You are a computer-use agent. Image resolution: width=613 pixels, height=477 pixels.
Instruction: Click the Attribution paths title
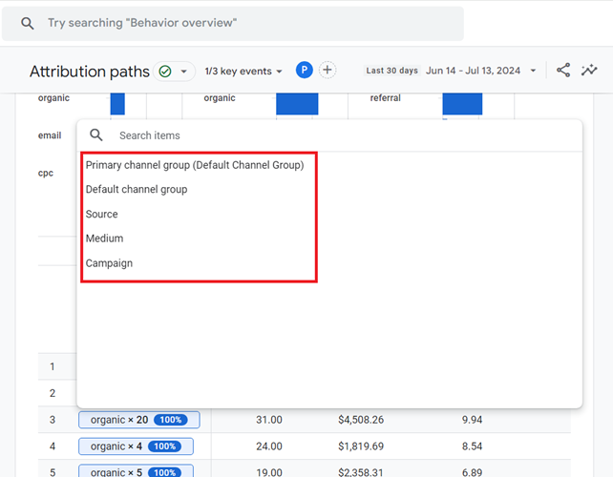[x=90, y=72]
